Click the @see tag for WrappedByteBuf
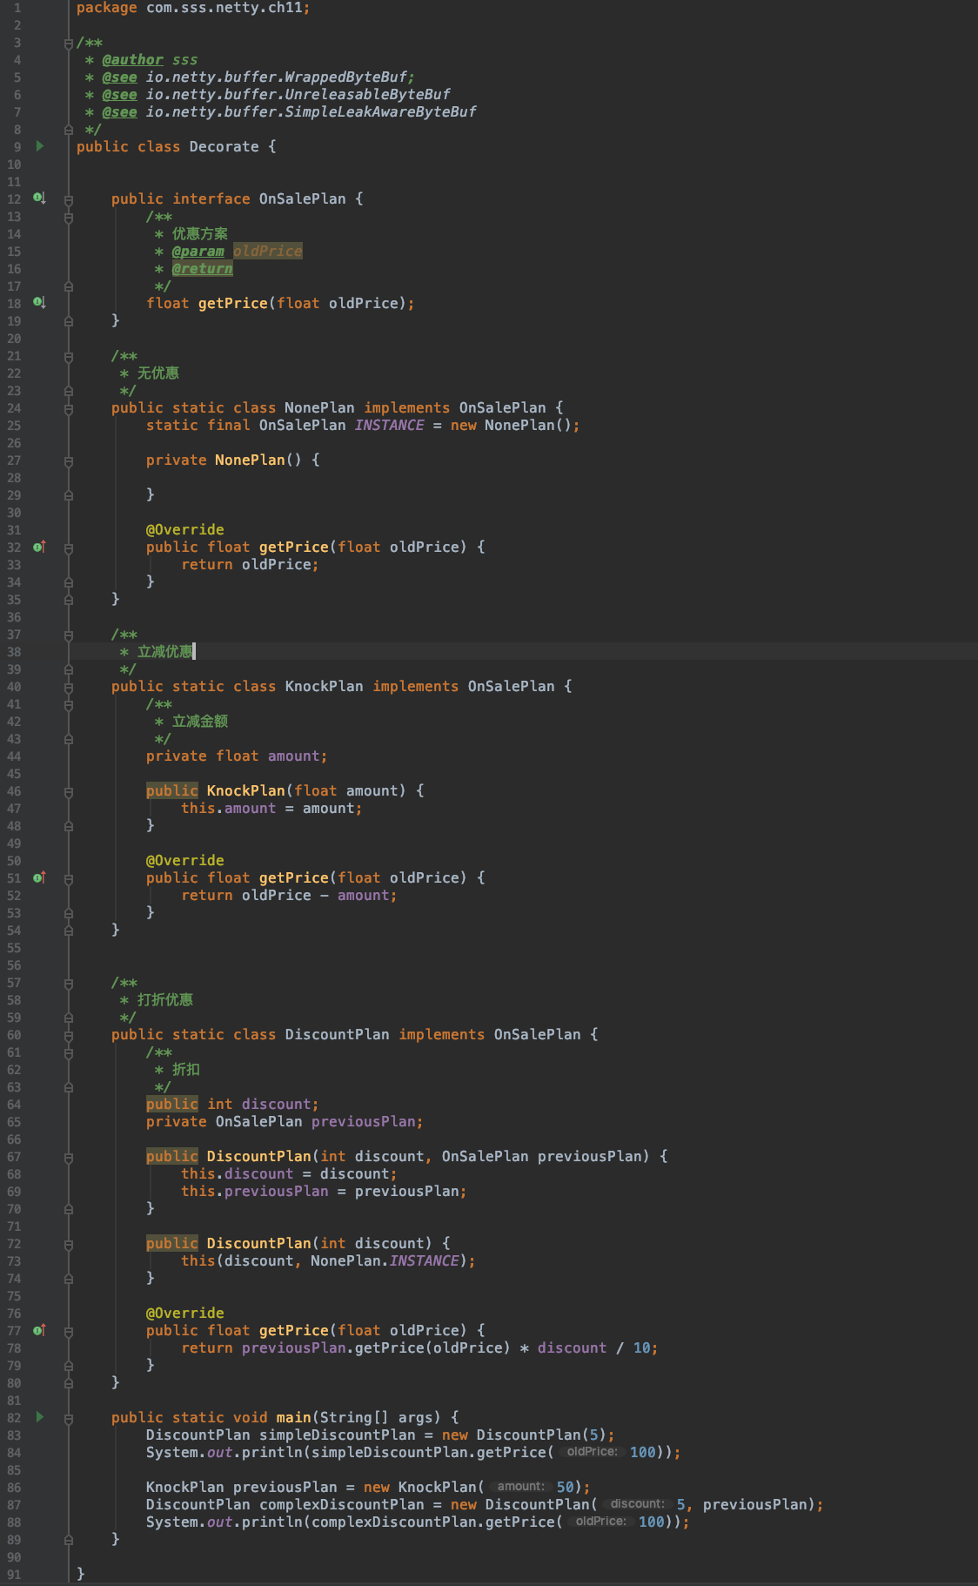This screenshot has width=978, height=1586. (119, 77)
